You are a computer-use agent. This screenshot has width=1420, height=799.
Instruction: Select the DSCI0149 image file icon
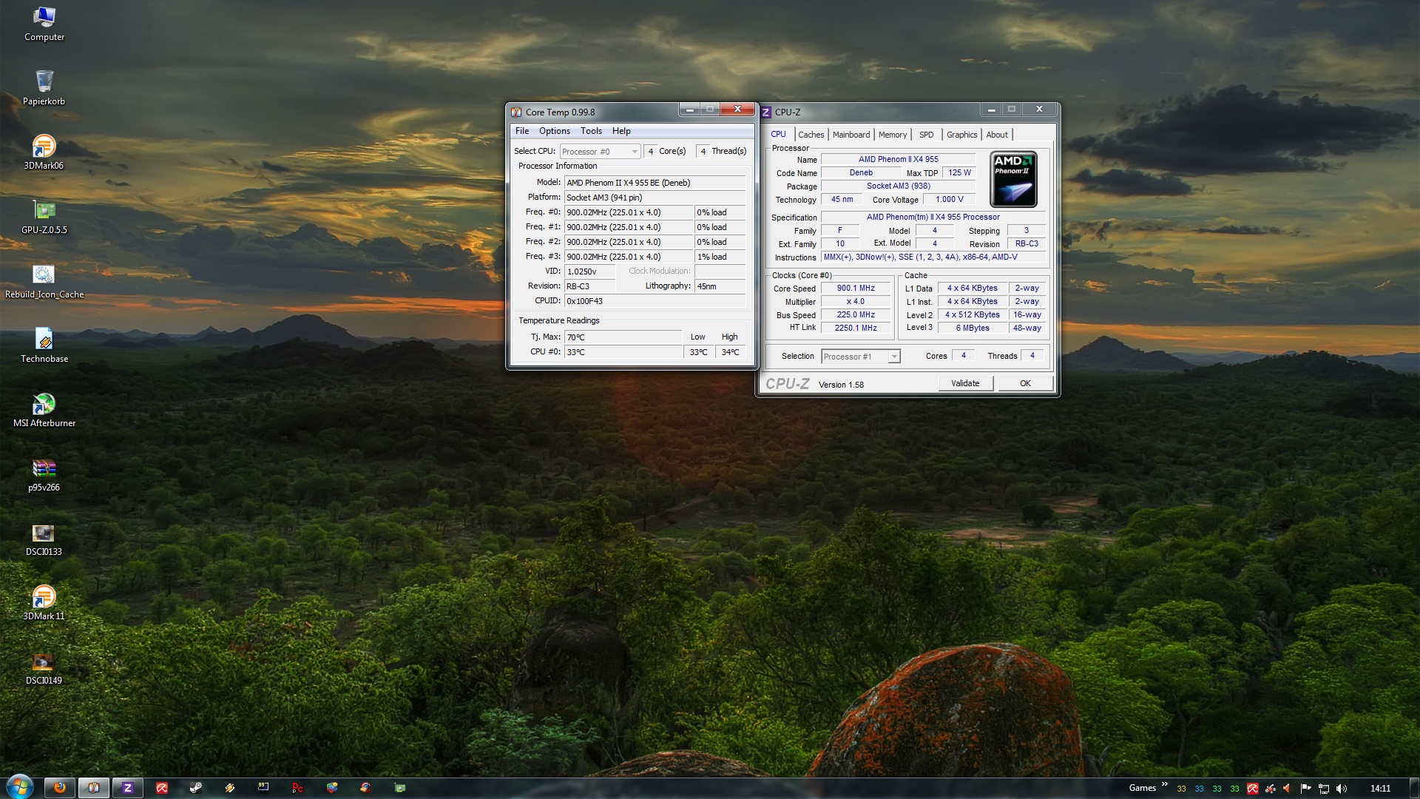44,667
